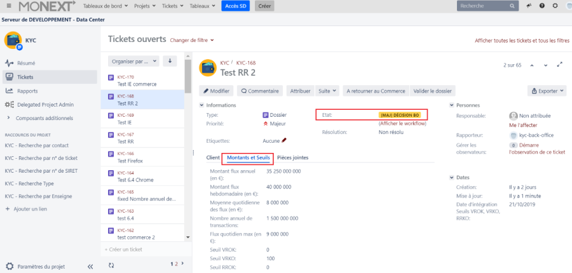Open the Organiser par dropdown

click(x=133, y=61)
